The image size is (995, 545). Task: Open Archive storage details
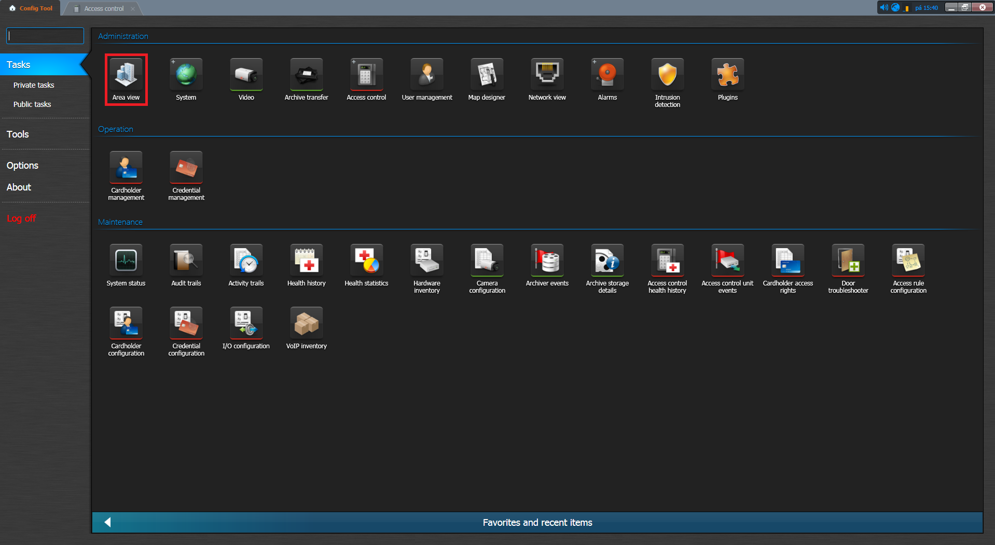tap(607, 261)
